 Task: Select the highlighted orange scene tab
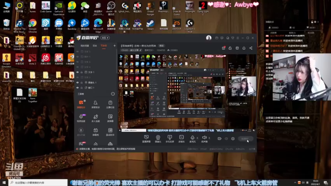tap(104, 45)
